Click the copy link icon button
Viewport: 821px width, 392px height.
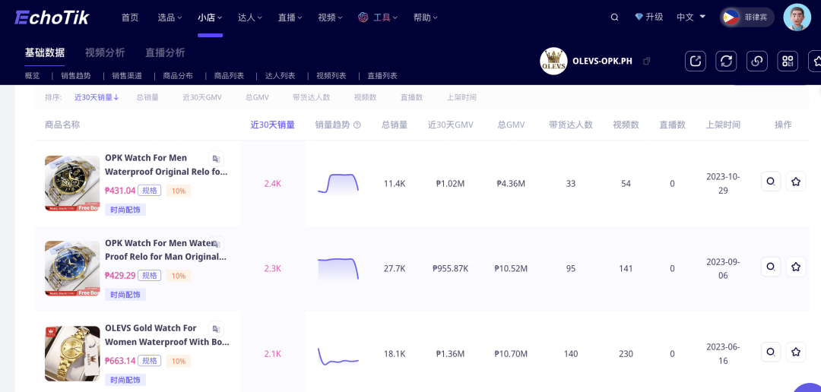756,62
